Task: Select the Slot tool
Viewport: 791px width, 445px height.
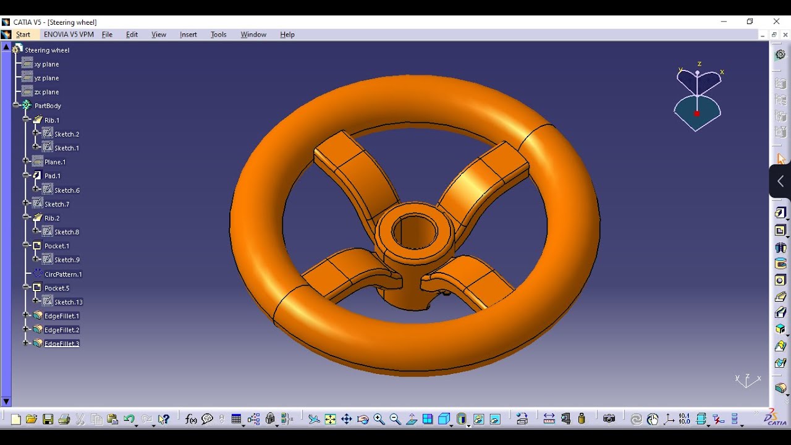Action: 780,313
